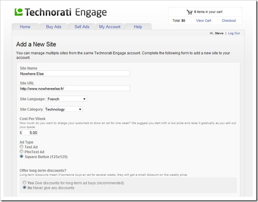Click the '0 items in your cart' text

coord(208,12)
